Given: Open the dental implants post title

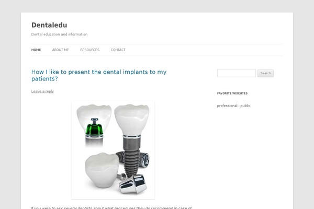Looking at the screenshot, I should pos(99,75).
